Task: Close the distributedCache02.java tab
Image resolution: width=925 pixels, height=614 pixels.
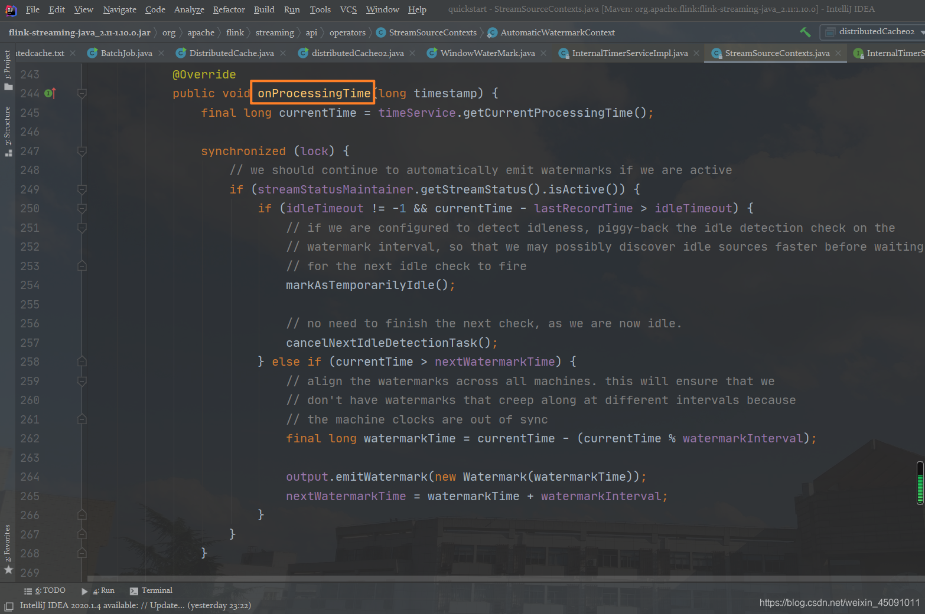Action: 412,53
